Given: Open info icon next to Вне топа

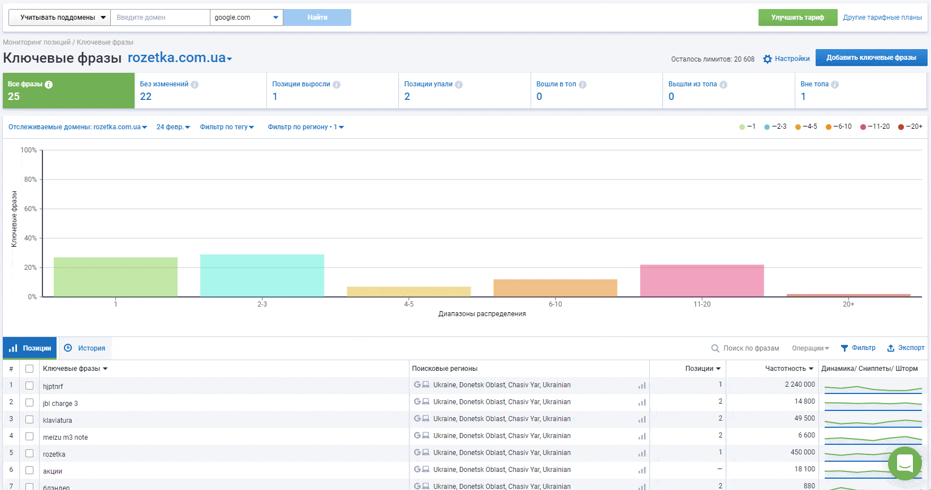Looking at the screenshot, I should click(x=835, y=85).
